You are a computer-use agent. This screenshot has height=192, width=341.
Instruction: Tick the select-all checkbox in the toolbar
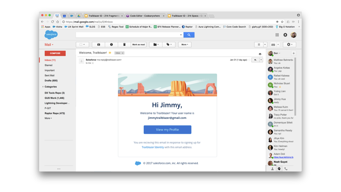click(x=81, y=45)
